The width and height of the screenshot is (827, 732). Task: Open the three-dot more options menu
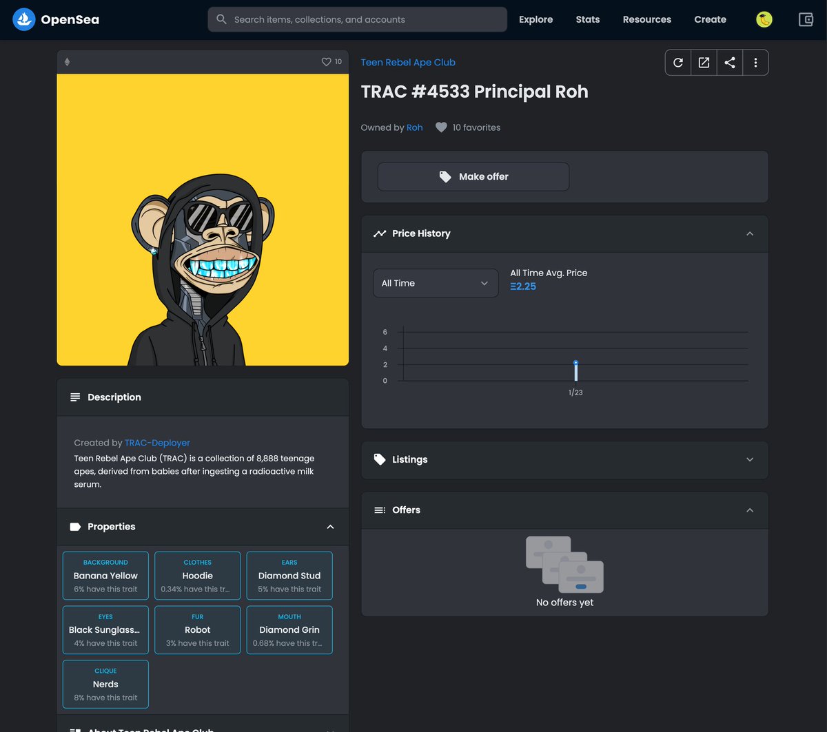coord(755,63)
